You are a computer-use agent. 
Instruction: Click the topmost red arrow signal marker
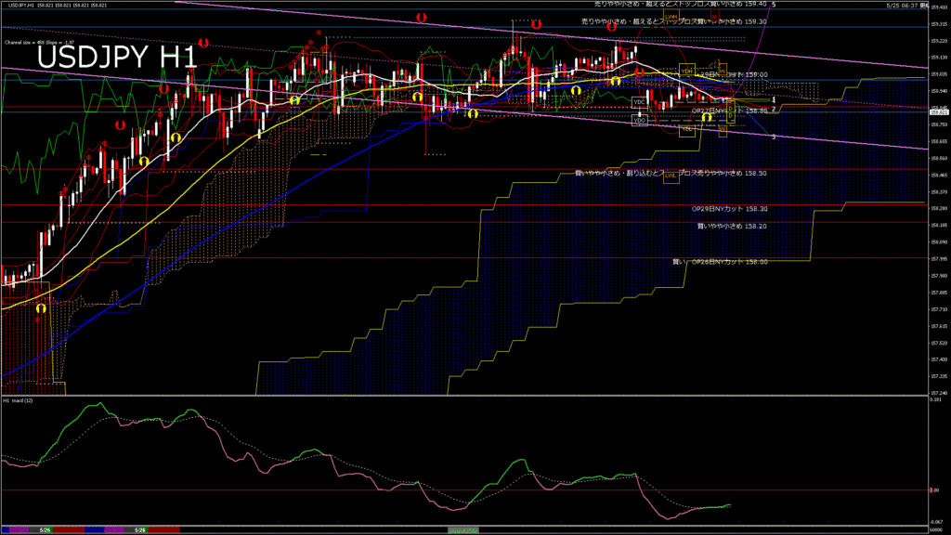pos(422,18)
